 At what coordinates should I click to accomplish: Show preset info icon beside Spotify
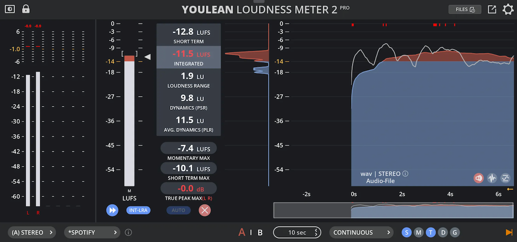click(128, 233)
